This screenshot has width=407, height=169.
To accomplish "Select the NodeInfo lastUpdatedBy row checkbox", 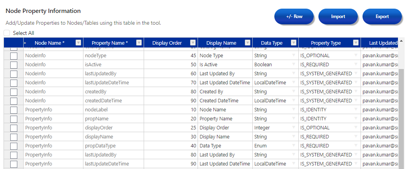I will pyautogui.click(x=13, y=74).
